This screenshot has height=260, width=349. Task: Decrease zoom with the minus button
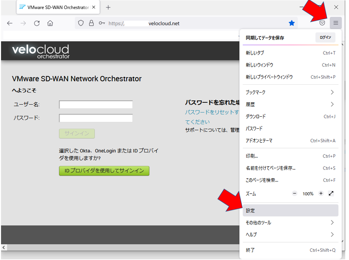(x=295, y=194)
